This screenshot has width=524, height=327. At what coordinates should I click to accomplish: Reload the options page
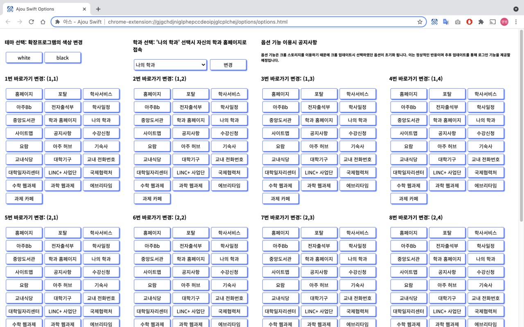(31, 22)
